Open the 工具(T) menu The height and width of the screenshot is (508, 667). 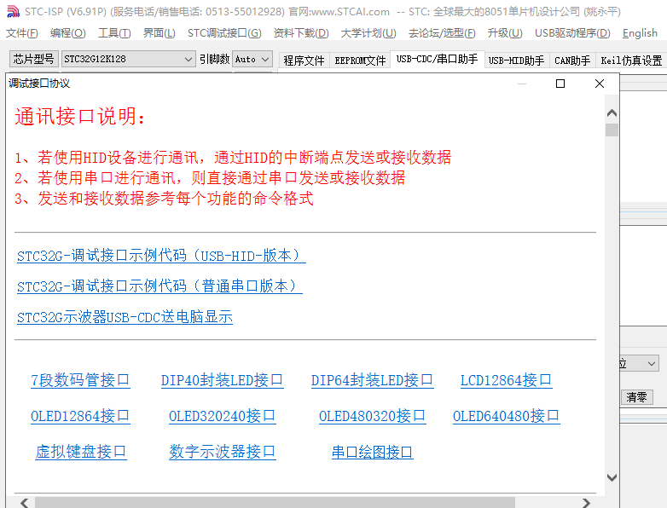[x=114, y=33]
